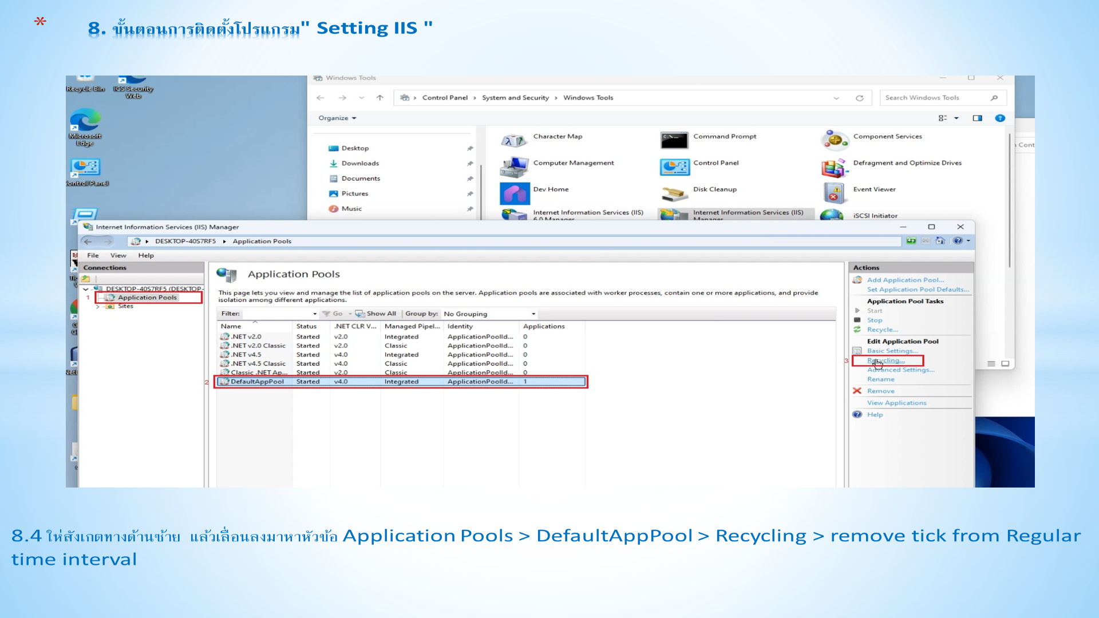Click Application Pools breadcrumb in IIS Manager
Viewport: 1099px width, 618px height.
(262, 241)
